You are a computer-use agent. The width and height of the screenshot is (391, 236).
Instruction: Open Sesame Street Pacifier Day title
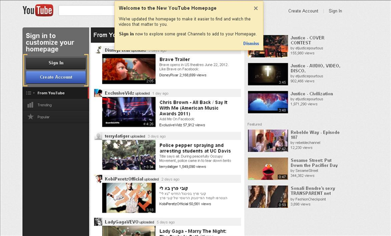(x=314, y=163)
